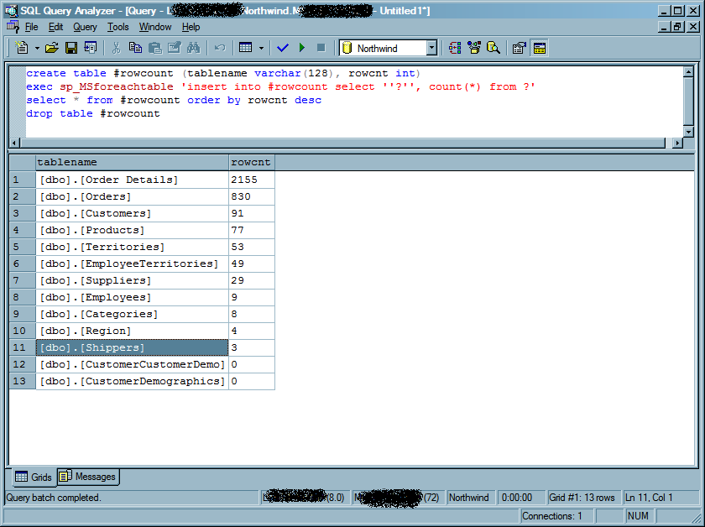705x527 pixels.
Task: Toggle Display Estimated Execution Plan
Action: pyautogui.click(x=455, y=48)
